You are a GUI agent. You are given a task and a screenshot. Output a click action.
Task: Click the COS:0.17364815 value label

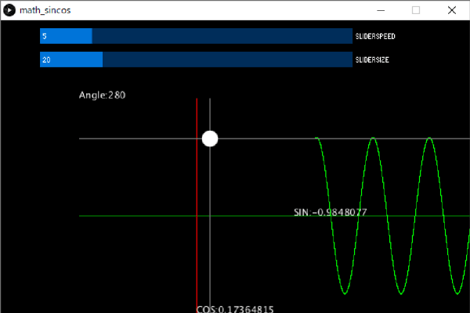pyautogui.click(x=235, y=309)
